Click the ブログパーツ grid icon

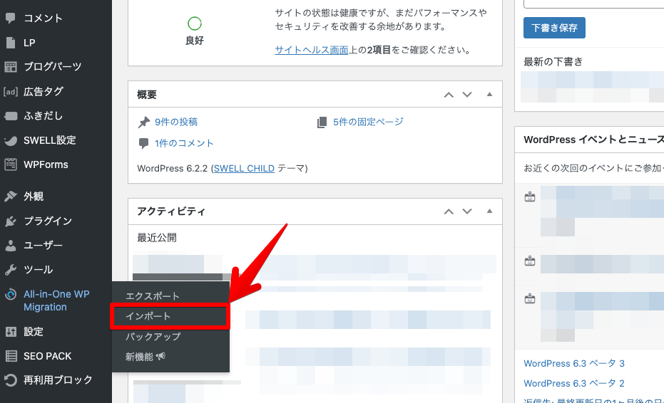[11, 67]
